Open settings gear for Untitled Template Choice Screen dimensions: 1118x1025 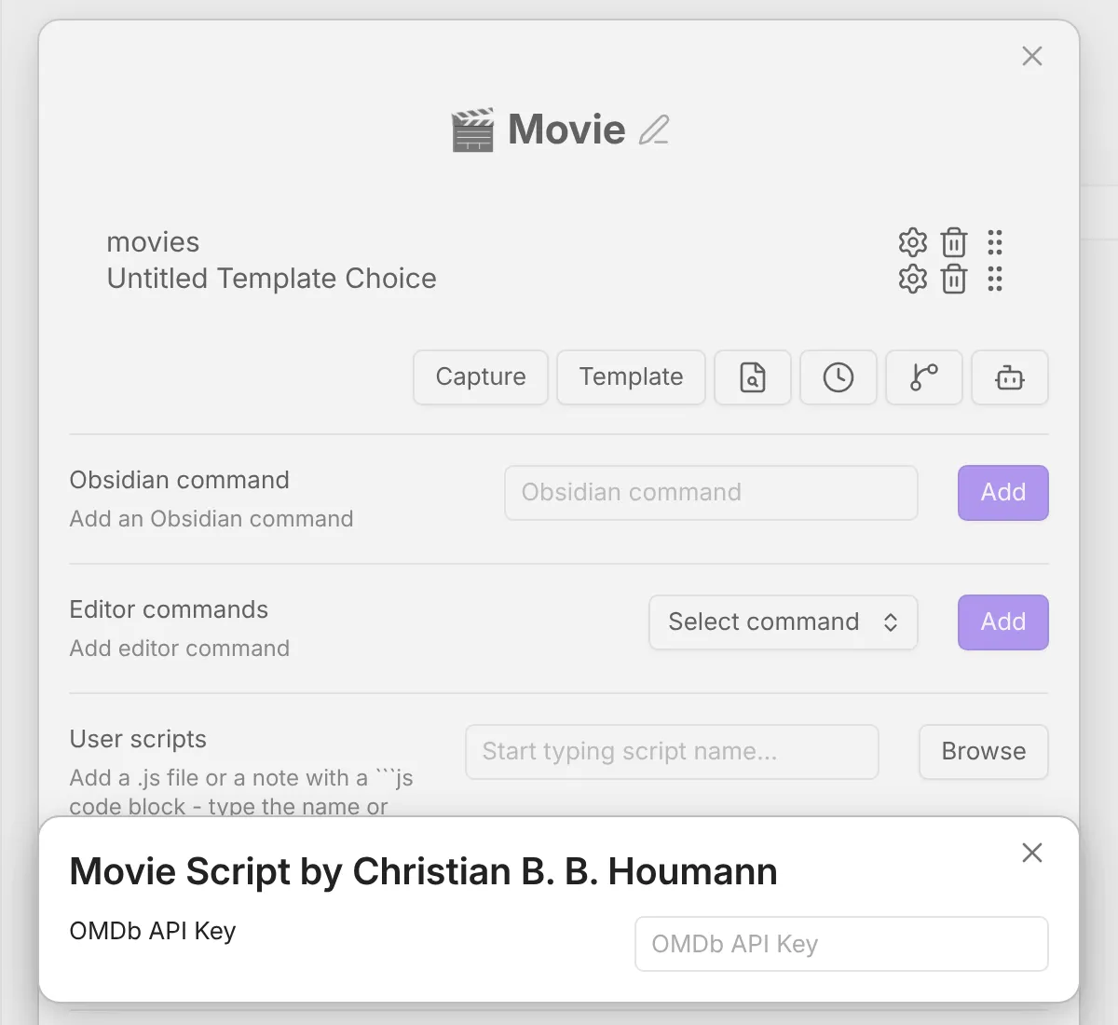coord(913,279)
